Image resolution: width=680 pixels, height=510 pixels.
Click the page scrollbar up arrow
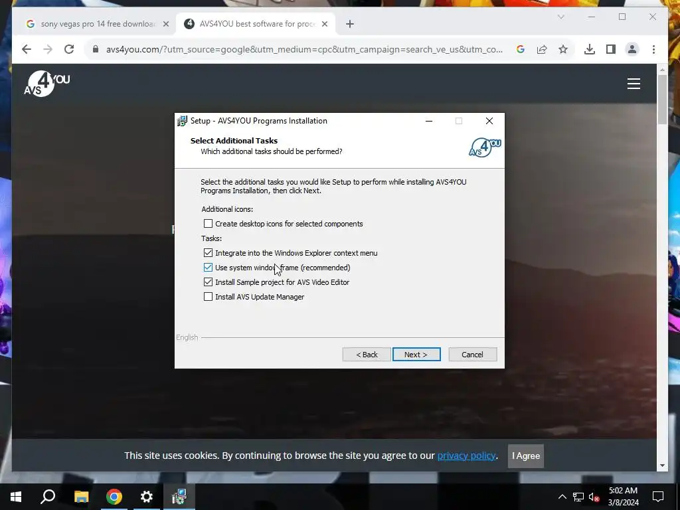[662, 69]
